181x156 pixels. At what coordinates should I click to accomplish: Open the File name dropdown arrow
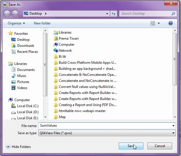pyautogui.click(x=173, y=126)
